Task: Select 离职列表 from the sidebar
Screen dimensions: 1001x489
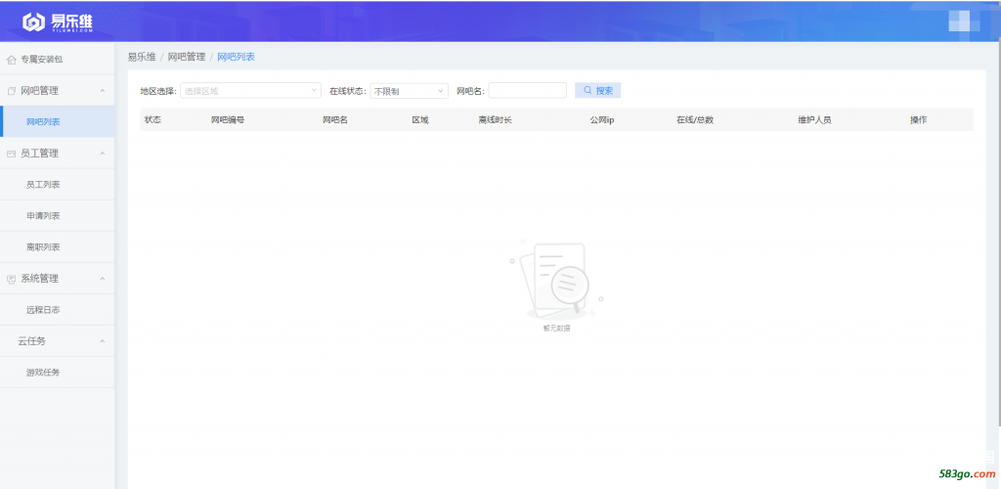Action: click(x=43, y=247)
